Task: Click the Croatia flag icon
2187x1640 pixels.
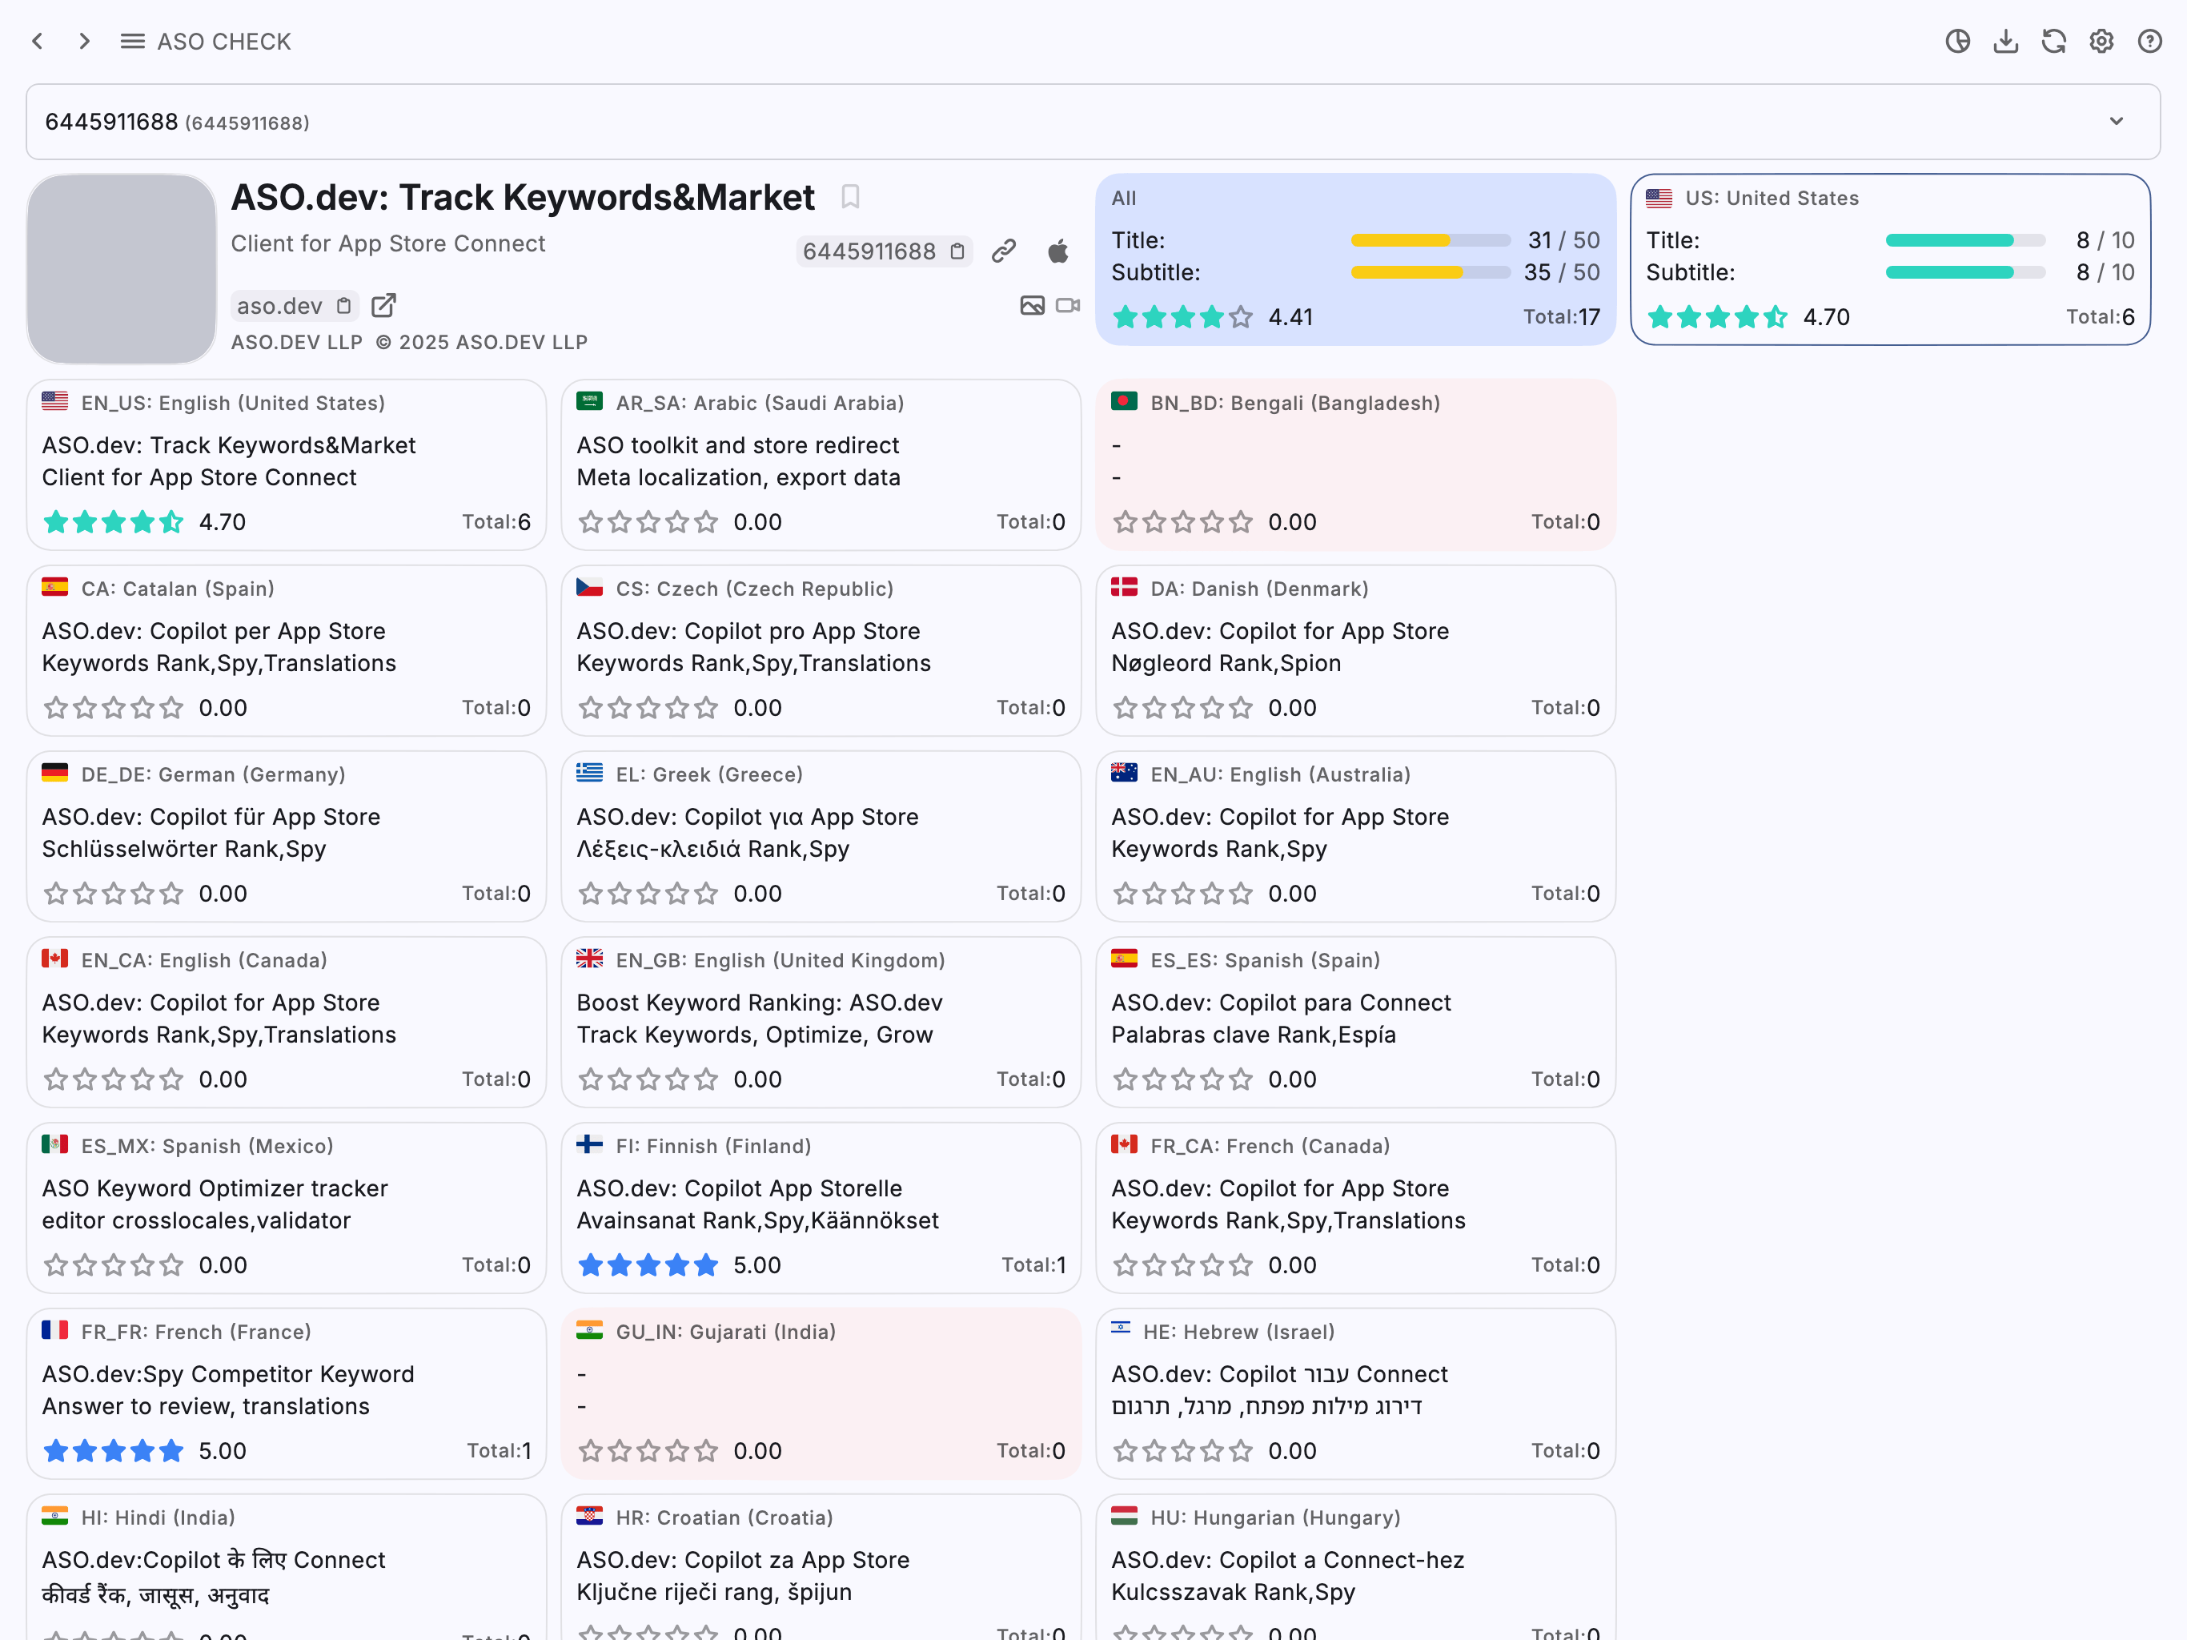Action: click(589, 1517)
